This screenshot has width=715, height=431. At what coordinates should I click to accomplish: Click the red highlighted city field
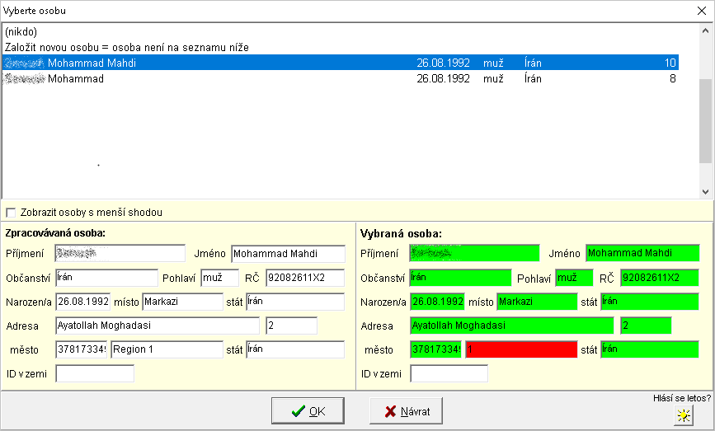tap(520, 349)
